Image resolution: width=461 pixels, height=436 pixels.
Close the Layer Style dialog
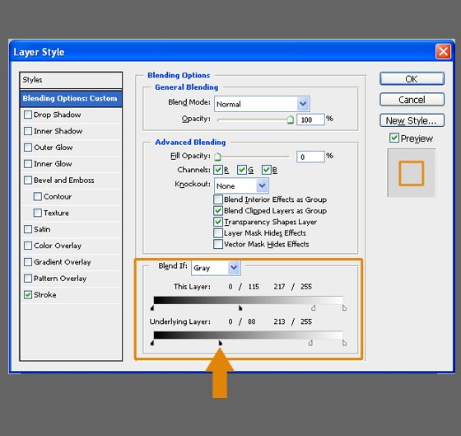[443, 52]
